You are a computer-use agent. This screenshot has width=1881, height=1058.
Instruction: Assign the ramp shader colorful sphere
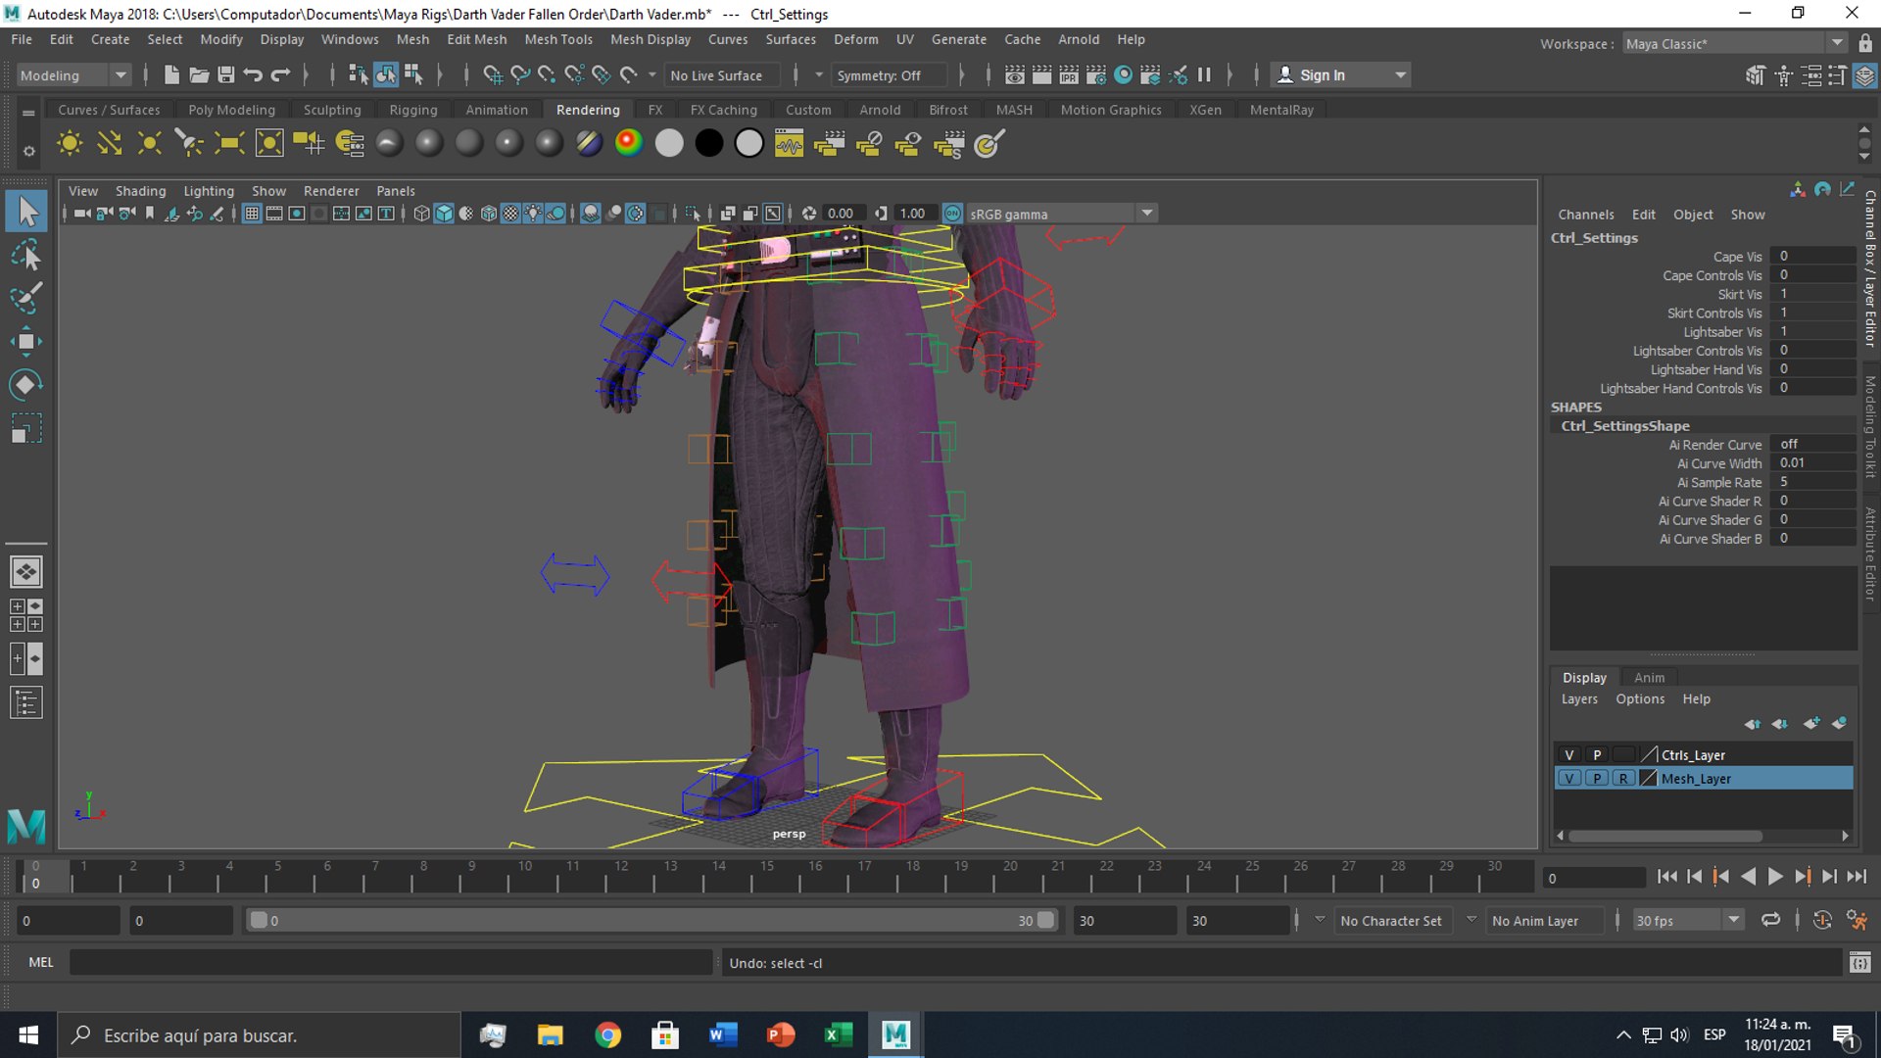(629, 143)
